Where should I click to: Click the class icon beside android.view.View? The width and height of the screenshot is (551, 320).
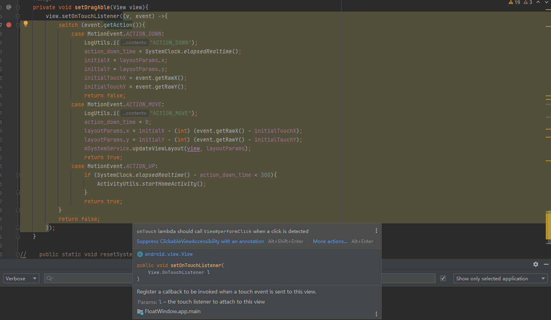tap(140, 254)
